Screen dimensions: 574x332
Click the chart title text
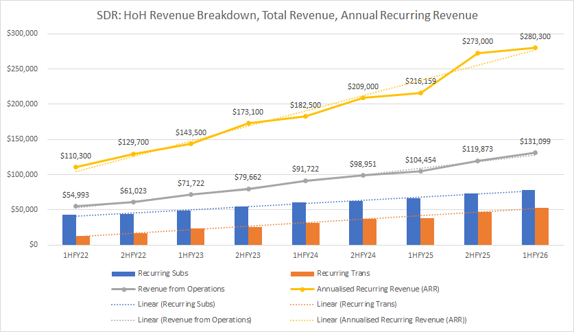click(287, 14)
